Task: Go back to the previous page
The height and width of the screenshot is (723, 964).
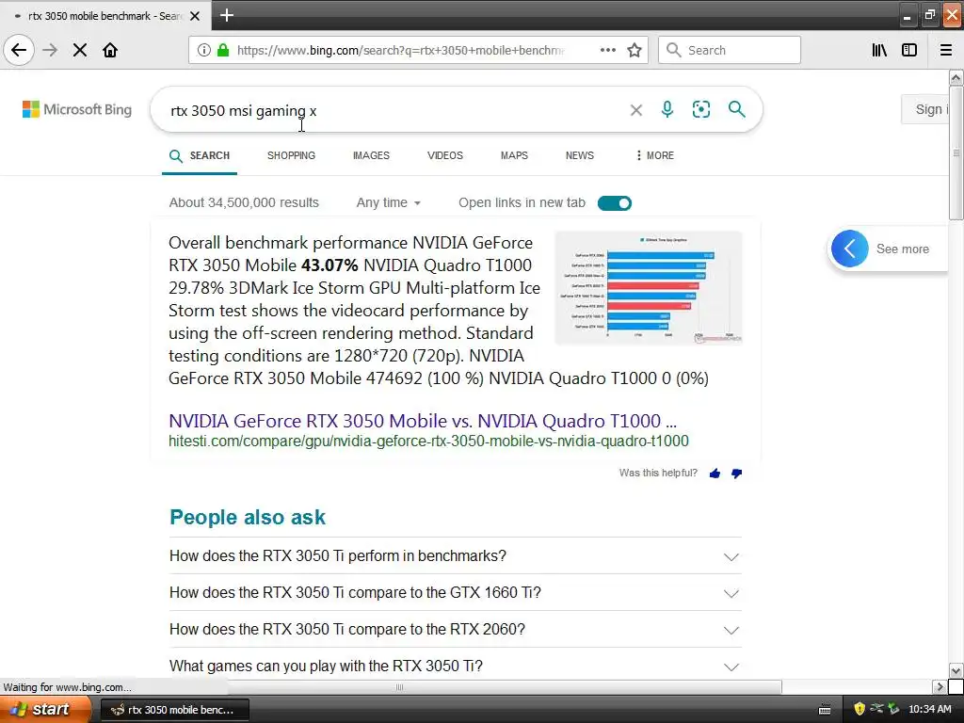Action: click(19, 50)
